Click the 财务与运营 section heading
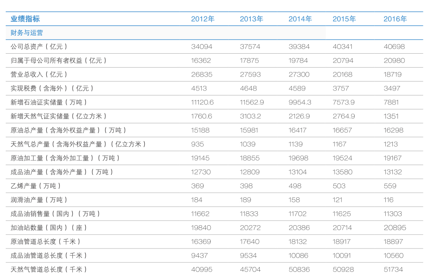This screenshot has width=434, height=276. (x=27, y=33)
